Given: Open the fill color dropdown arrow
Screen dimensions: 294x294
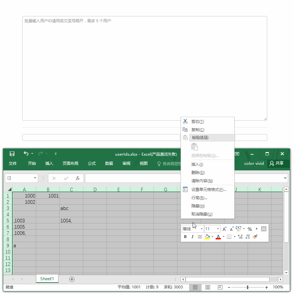Looking at the screenshot, I should pyautogui.click(x=212, y=237).
